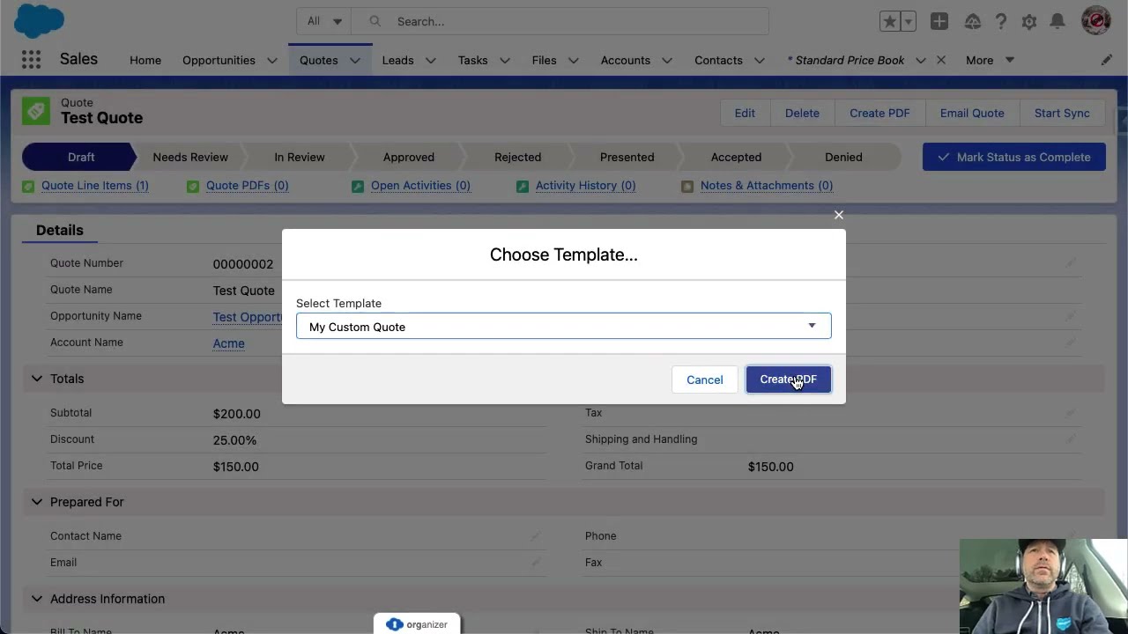Edit the Contact Name field pencil
Image resolution: width=1128 pixels, height=634 pixels.
tap(535, 535)
